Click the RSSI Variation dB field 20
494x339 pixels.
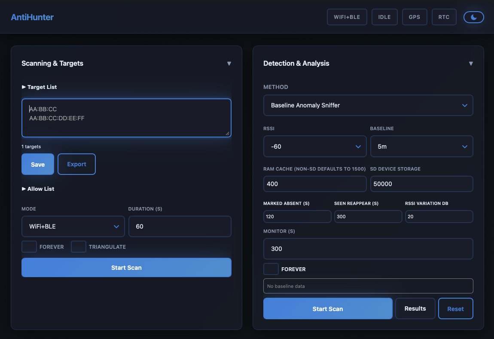point(439,217)
